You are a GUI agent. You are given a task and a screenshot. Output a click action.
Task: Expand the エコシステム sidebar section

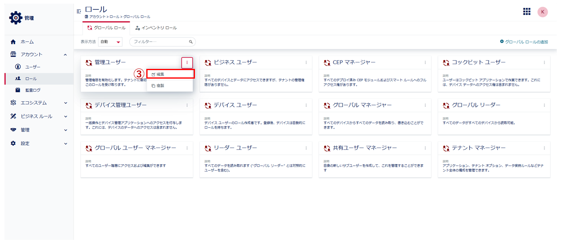coord(65,103)
